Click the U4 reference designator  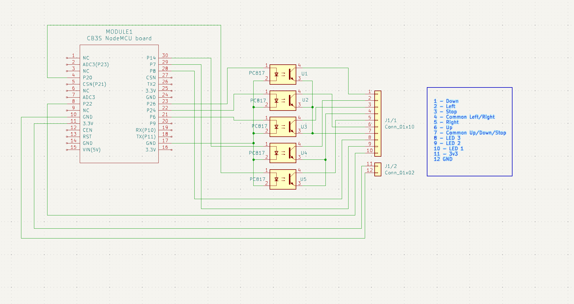tap(304, 153)
